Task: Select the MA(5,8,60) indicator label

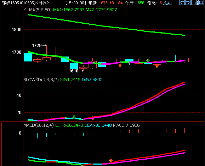Action: point(40,10)
